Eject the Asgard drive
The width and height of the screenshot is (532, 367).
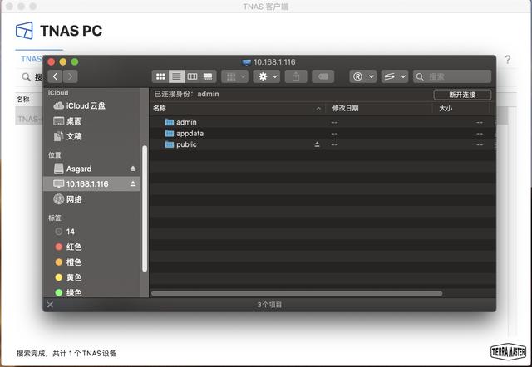pos(133,169)
